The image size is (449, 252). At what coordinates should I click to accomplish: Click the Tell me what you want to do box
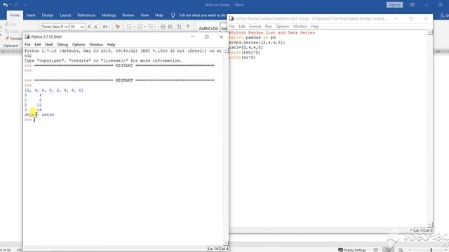(x=199, y=15)
